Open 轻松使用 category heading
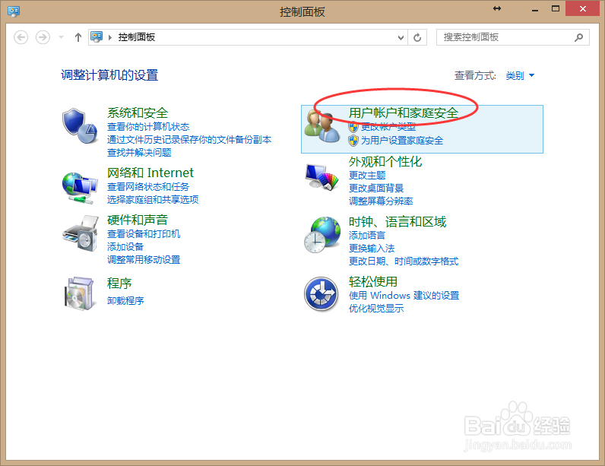 pos(372,281)
